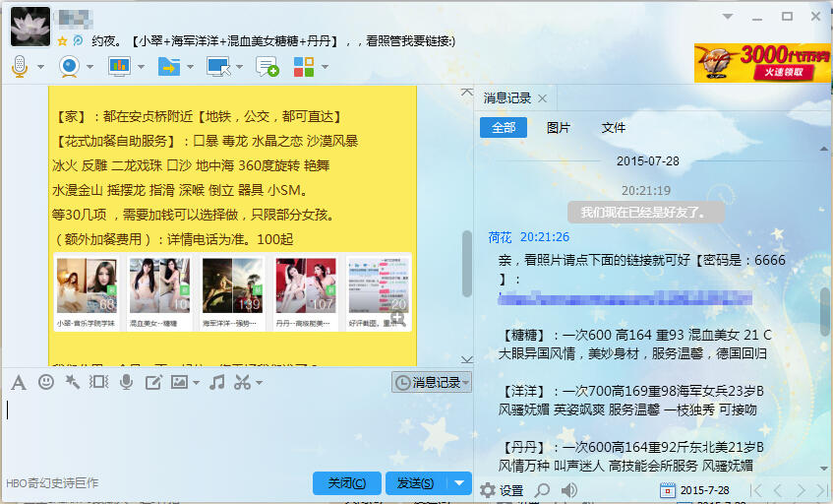
Task: Switch to the 图片 tab
Action: click(x=559, y=128)
